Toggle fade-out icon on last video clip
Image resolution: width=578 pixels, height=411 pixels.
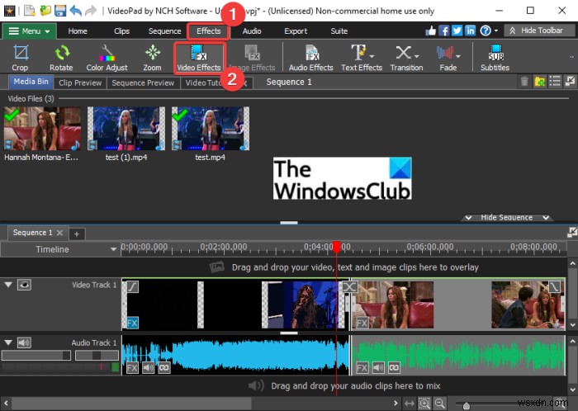pos(554,286)
